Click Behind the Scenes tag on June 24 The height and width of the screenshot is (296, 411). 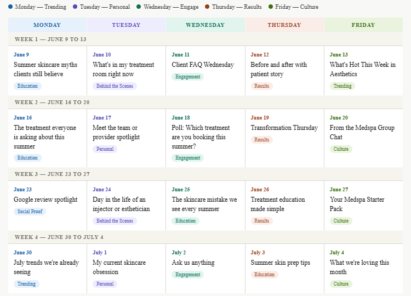(115, 221)
